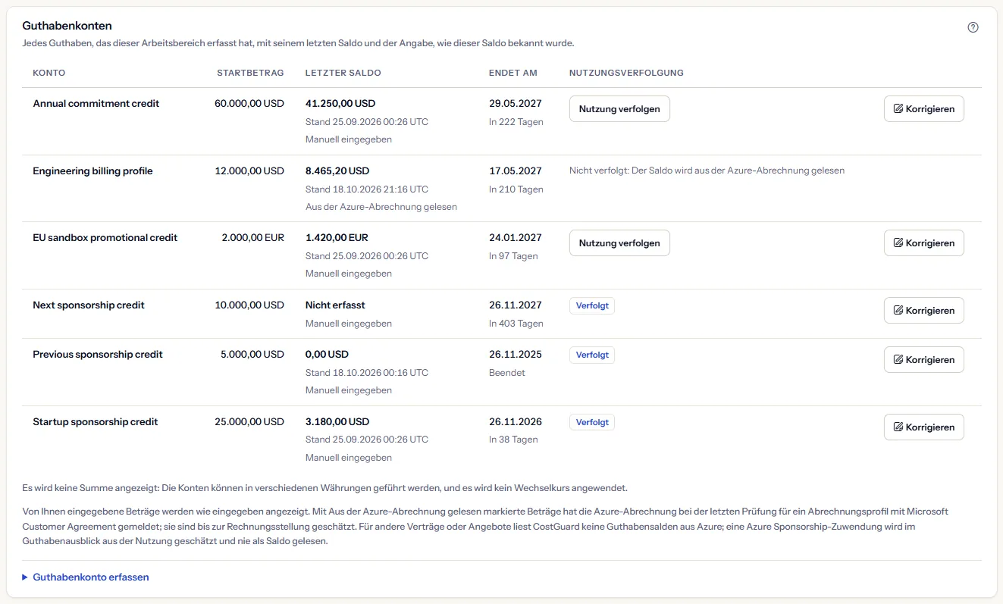Click Korrigieren for Previous sponsorship credit
Viewport: 1003px width, 604px height.
point(924,359)
